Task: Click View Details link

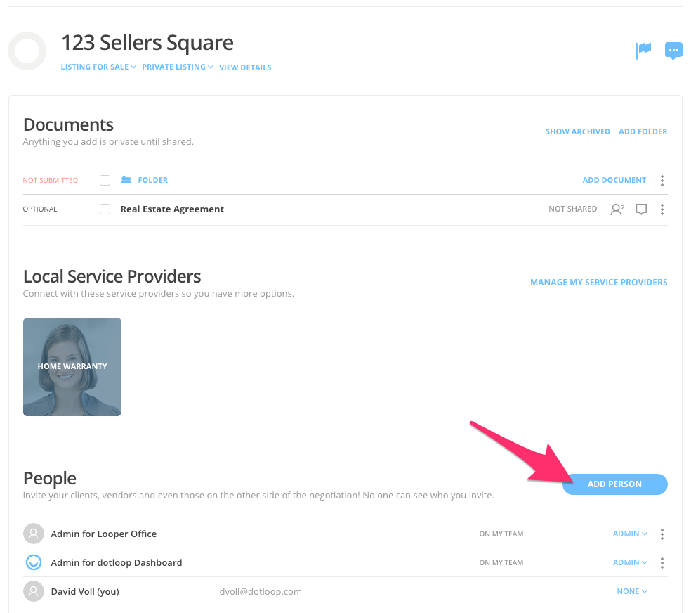Action: coord(245,67)
